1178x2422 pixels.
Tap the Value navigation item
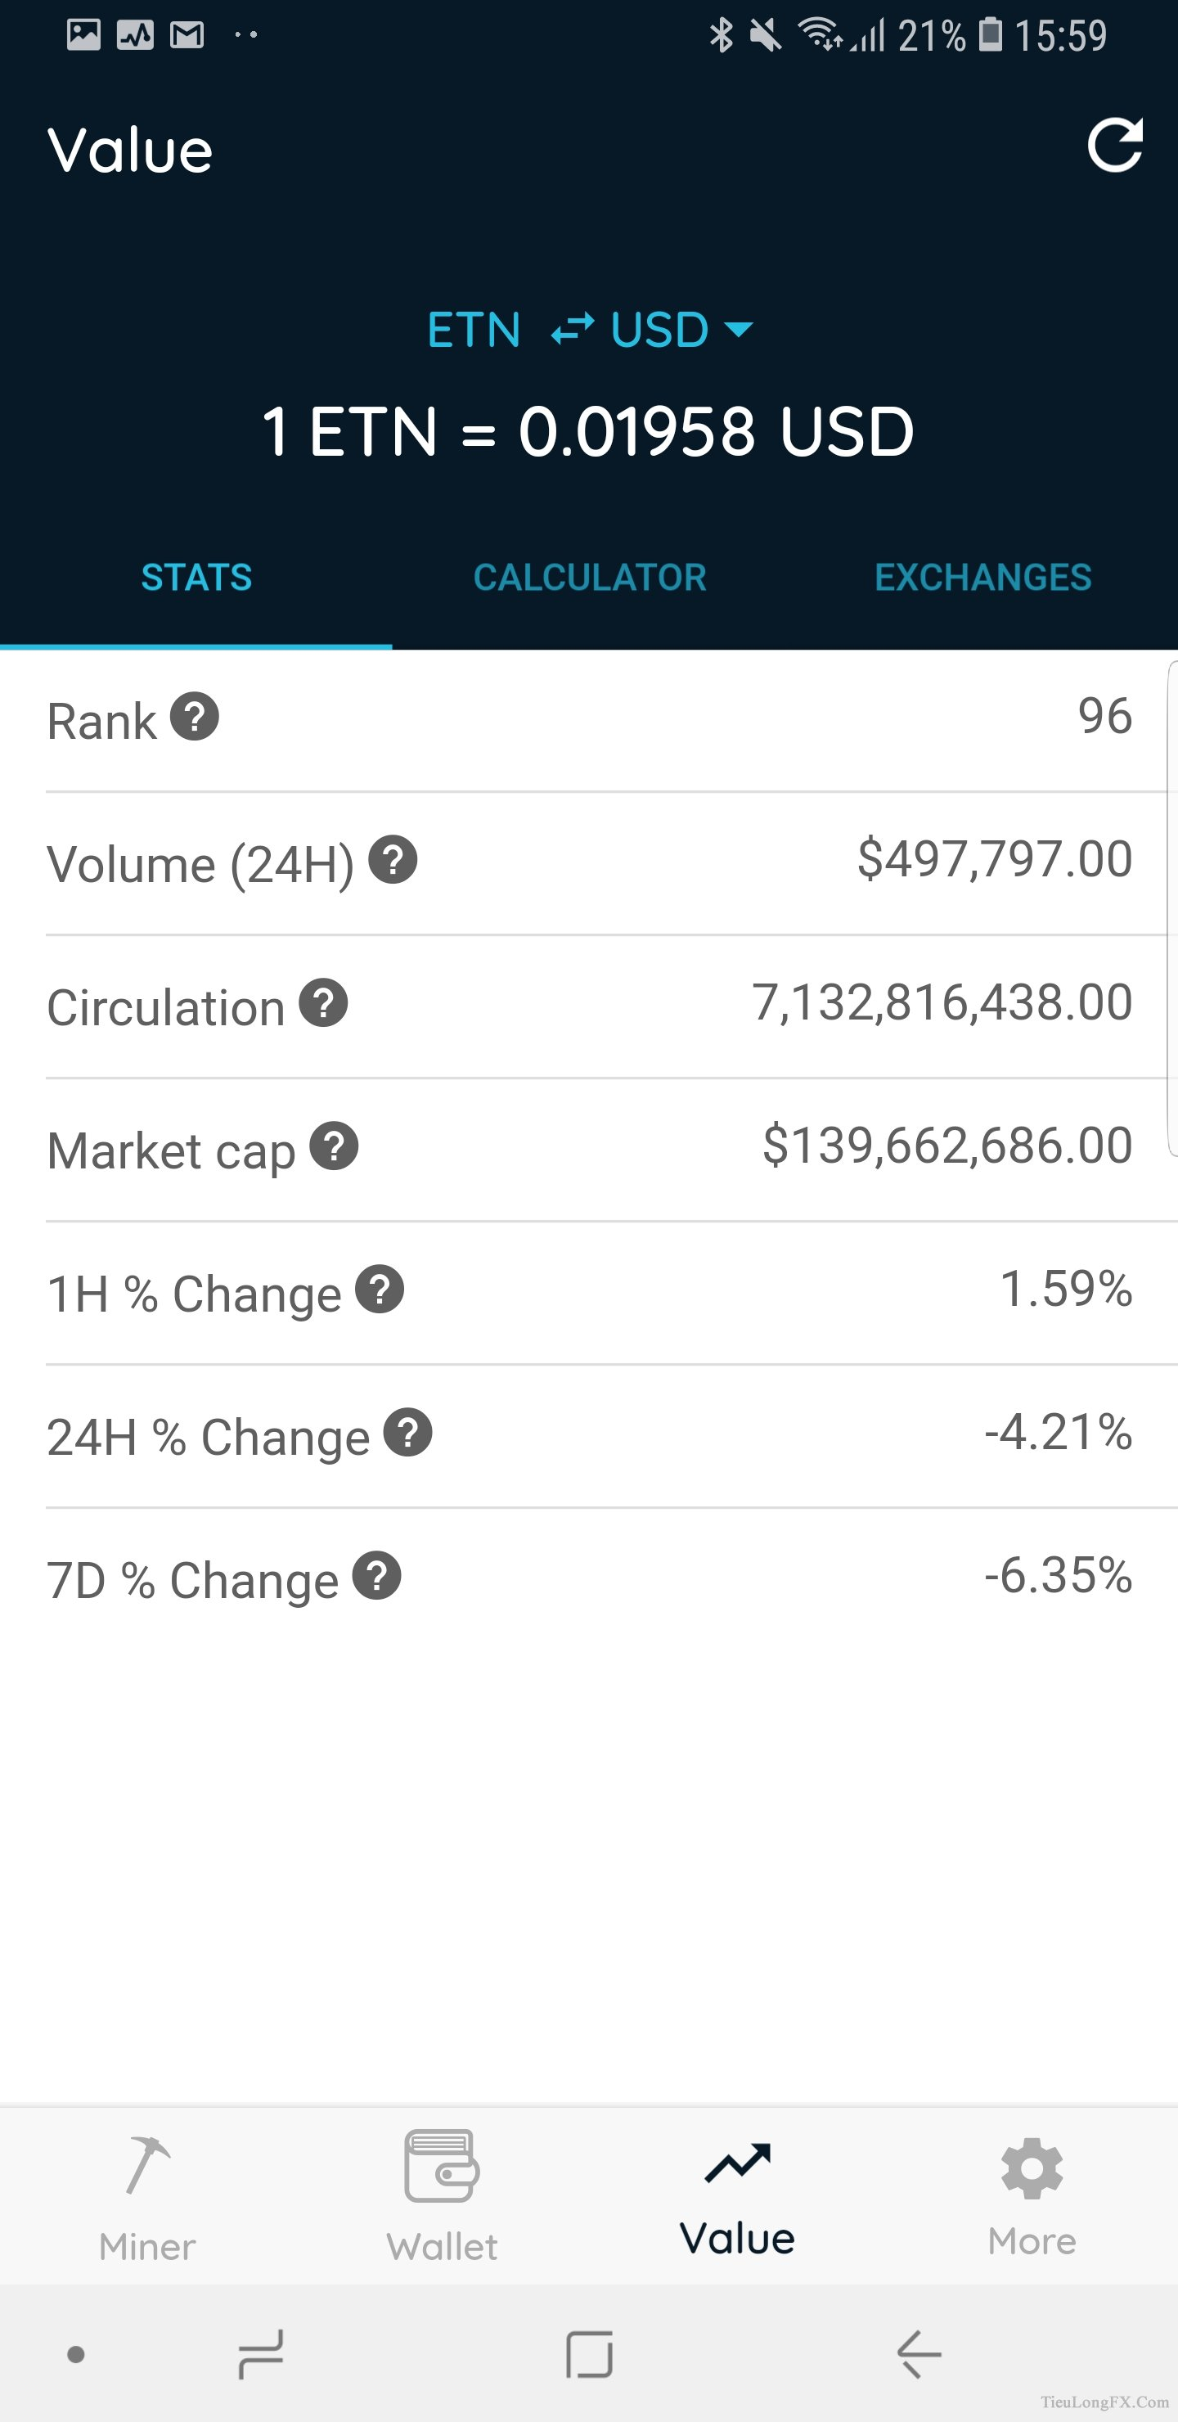tap(737, 2199)
